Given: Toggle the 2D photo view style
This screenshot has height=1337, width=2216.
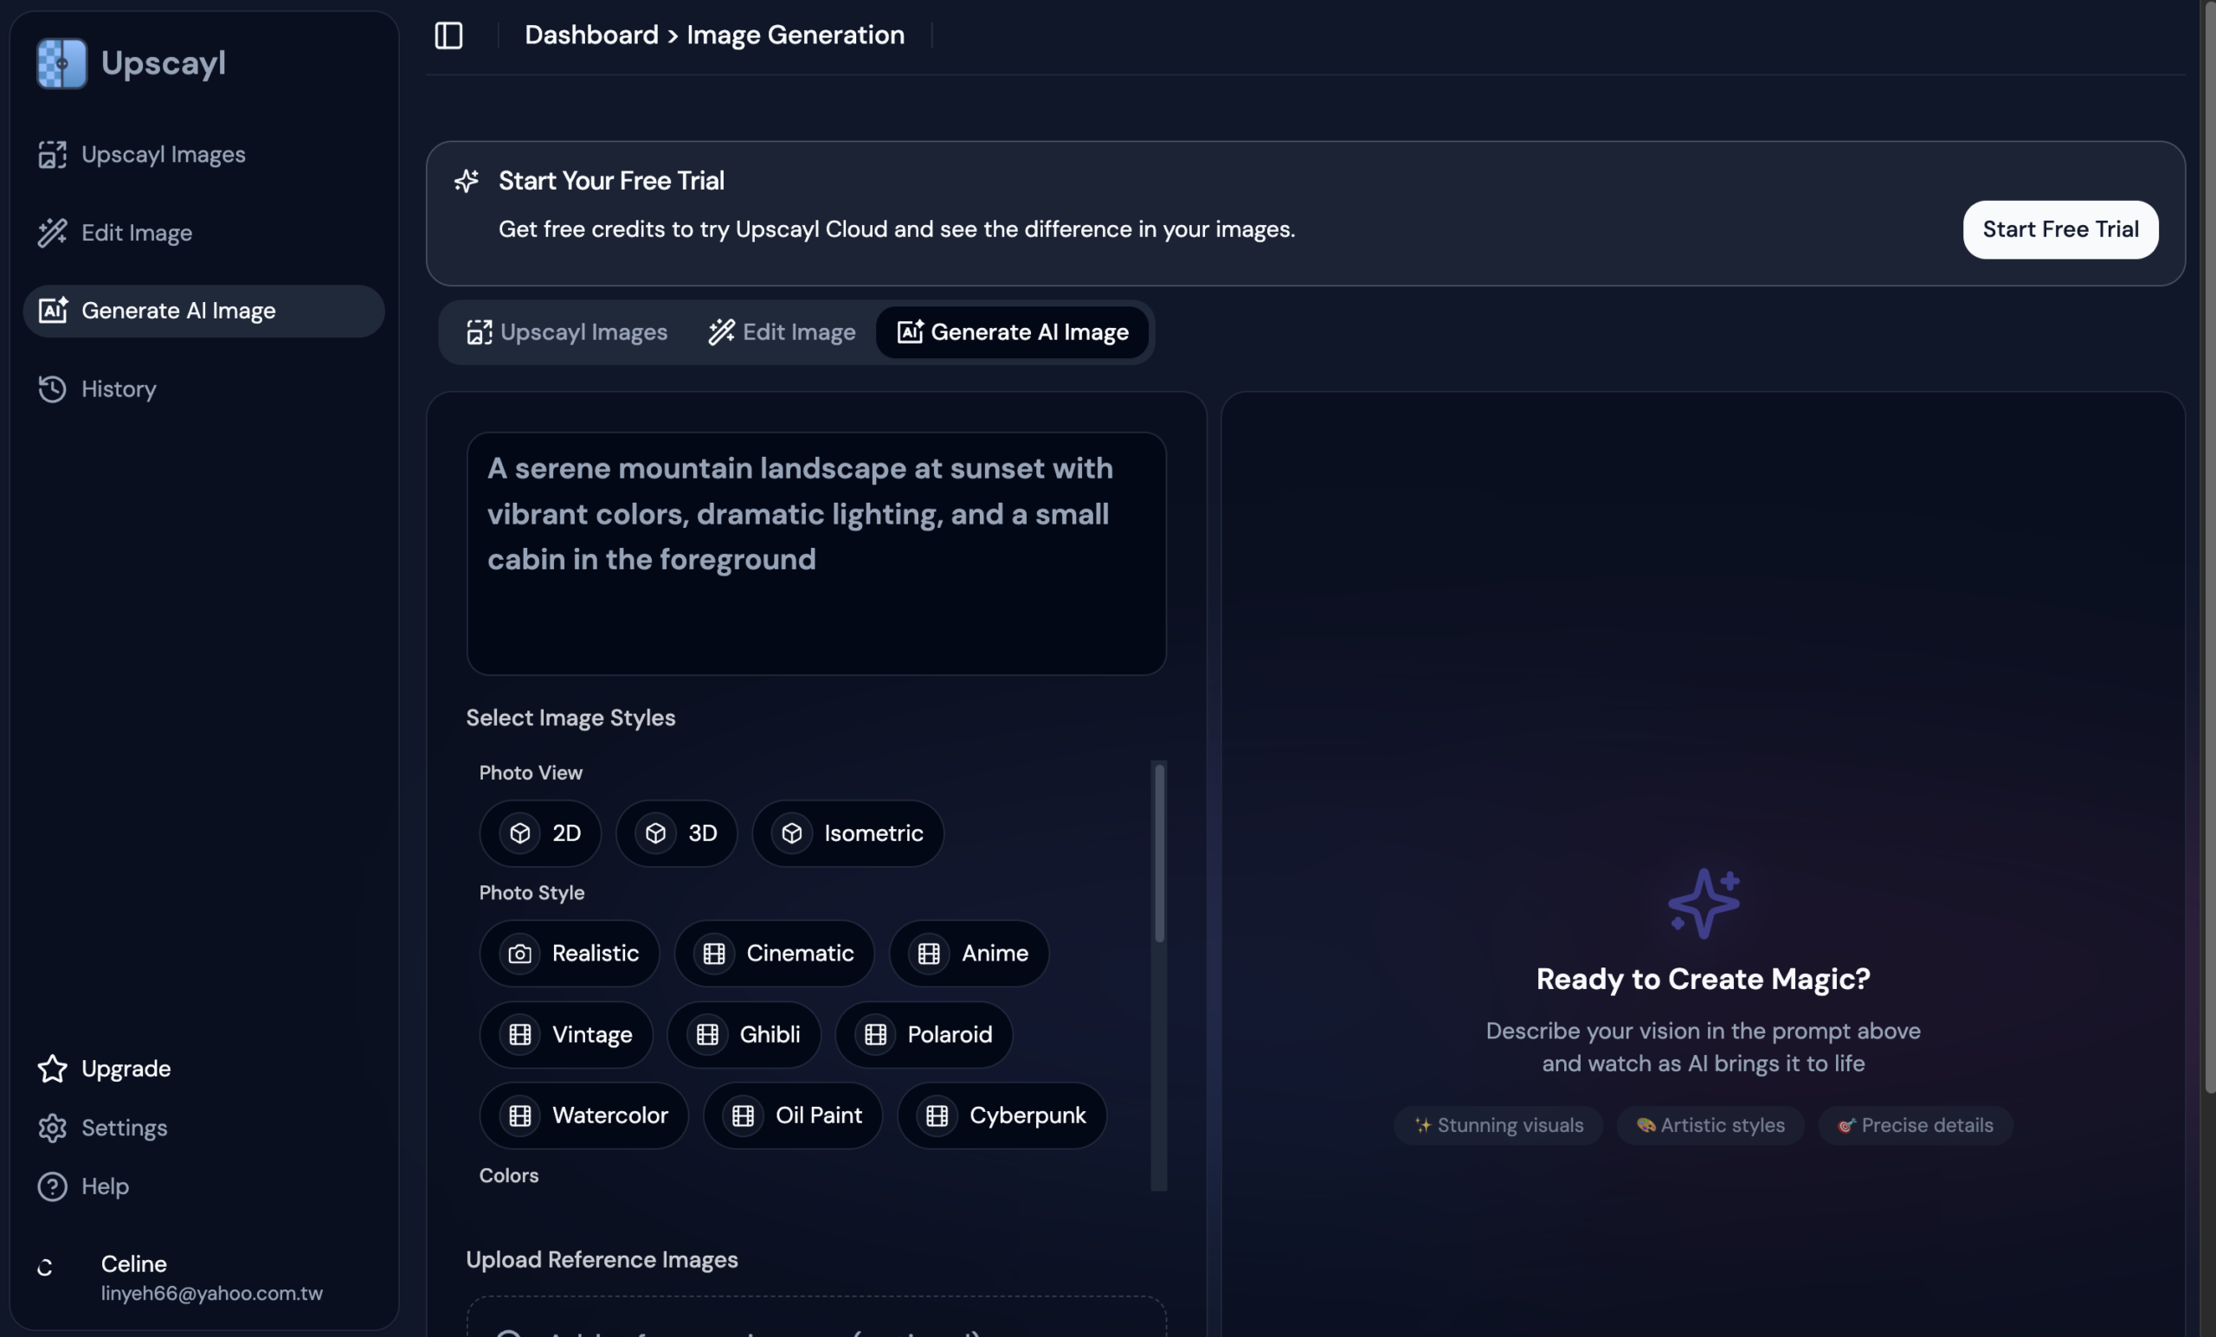Looking at the screenshot, I should click(x=540, y=833).
